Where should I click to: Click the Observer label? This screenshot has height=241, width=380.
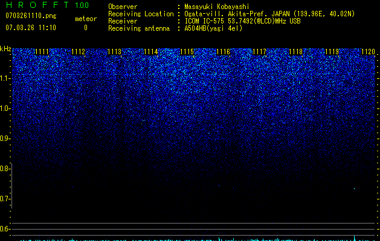click(x=123, y=7)
